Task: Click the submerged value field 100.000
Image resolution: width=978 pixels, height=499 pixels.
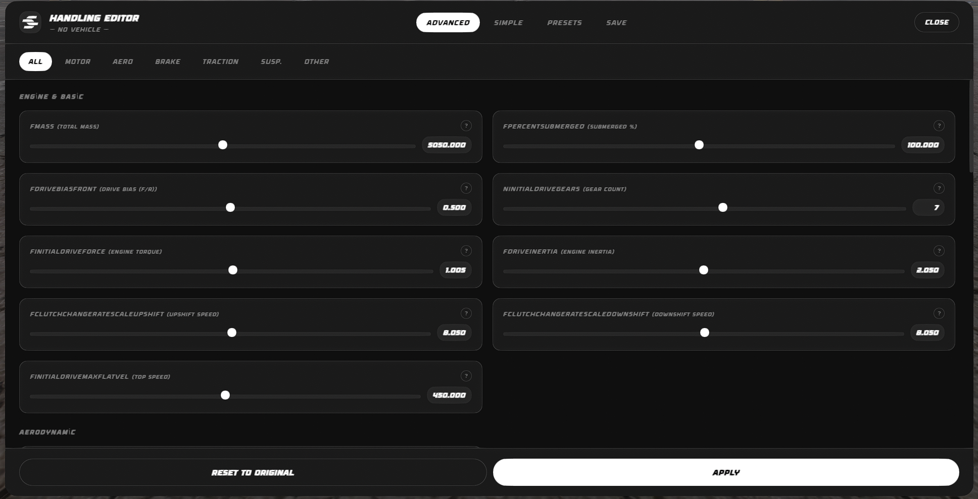Action: pos(923,145)
